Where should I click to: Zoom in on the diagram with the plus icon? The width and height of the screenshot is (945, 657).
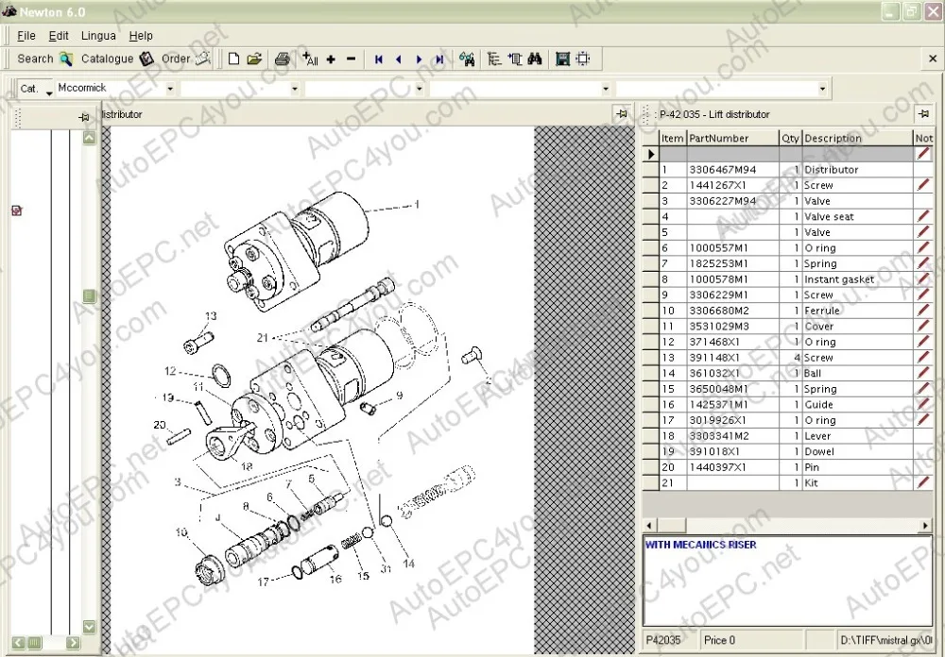click(330, 59)
